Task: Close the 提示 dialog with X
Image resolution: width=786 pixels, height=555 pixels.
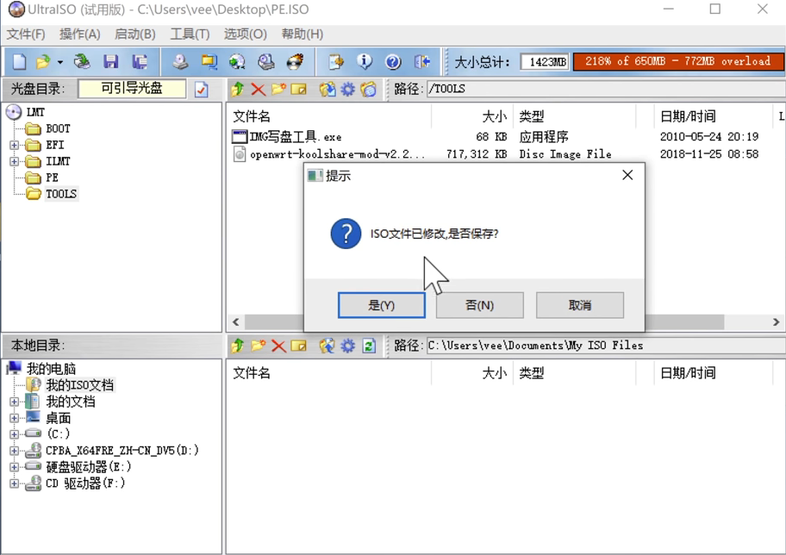Action: click(x=627, y=175)
